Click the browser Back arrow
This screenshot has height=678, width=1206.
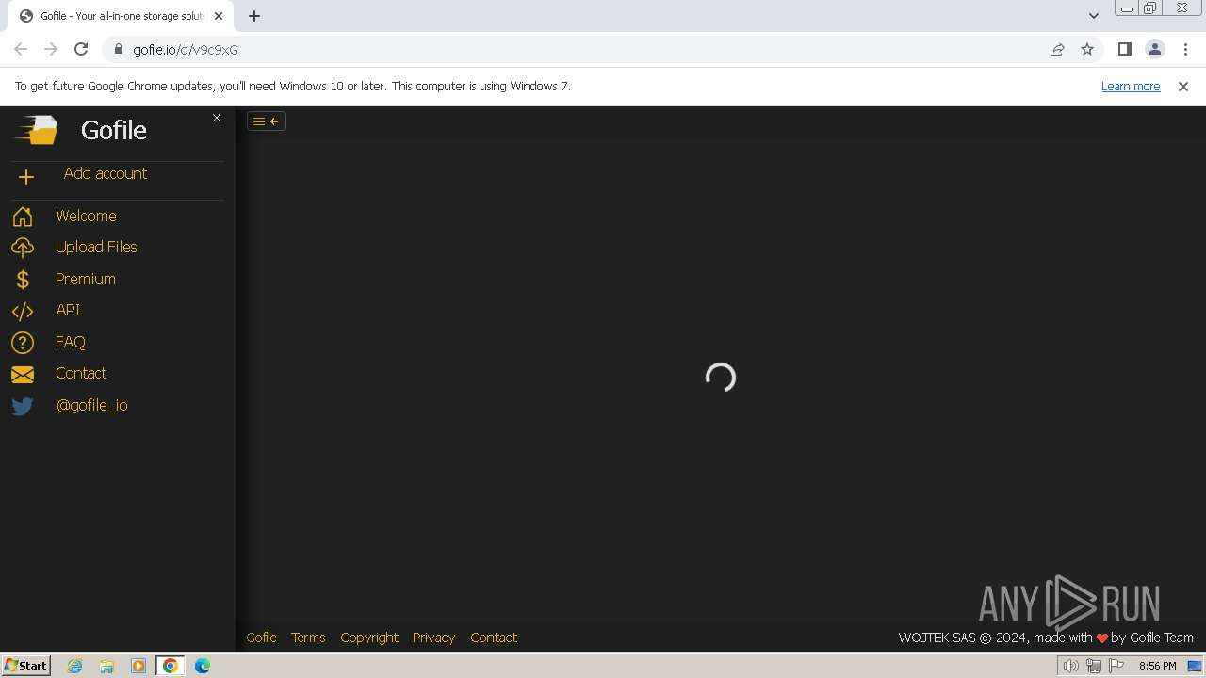pyautogui.click(x=21, y=49)
